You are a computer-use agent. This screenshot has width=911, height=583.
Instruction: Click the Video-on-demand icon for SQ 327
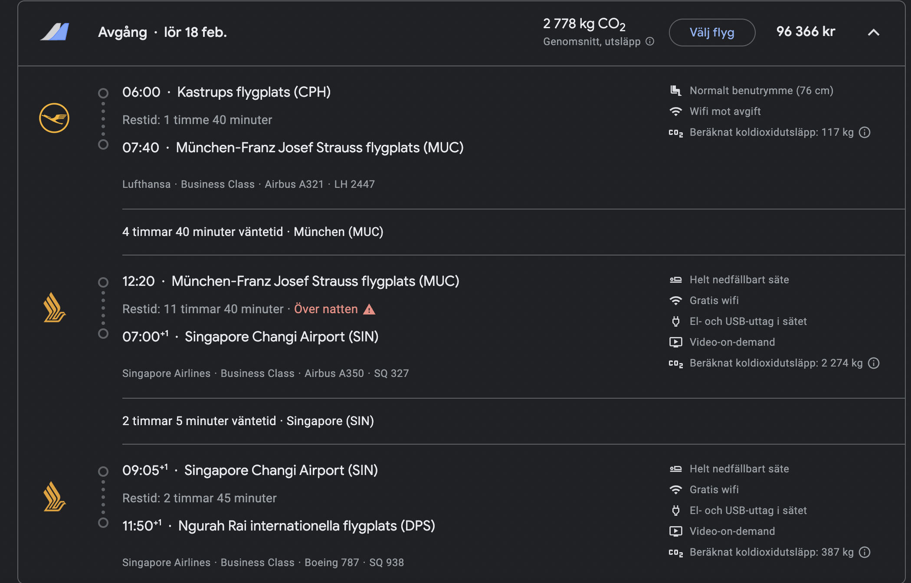pyautogui.click(x=675, y=342)
